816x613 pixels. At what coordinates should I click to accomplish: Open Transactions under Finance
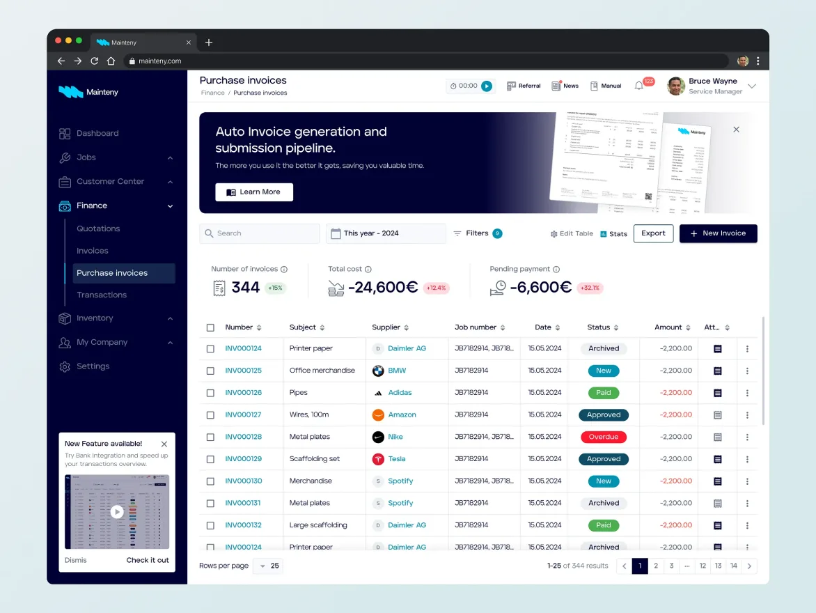(x=102, y=295)
